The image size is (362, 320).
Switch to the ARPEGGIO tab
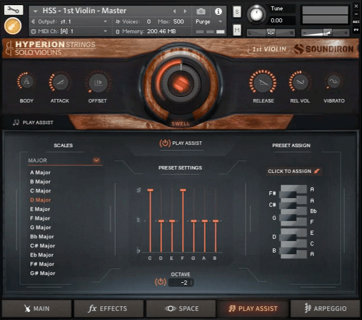click(x=325, y=309)
